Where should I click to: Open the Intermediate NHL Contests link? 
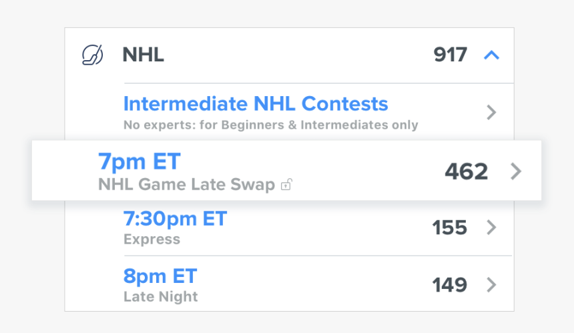[x=255, y=103]
